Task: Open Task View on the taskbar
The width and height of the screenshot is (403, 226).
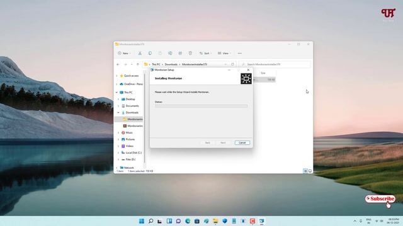Action: point(160,221)
